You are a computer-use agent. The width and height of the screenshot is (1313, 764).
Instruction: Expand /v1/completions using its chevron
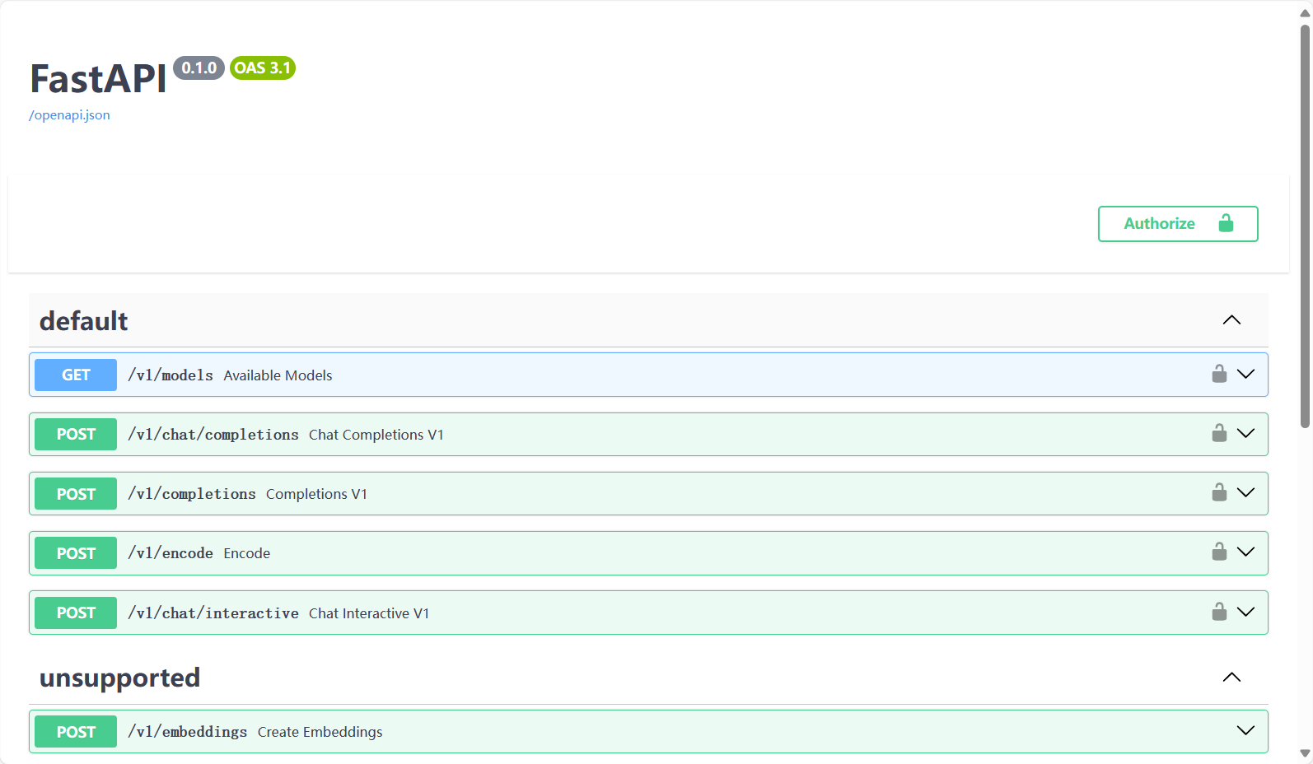pyautogui.click(x=1245, y=493)
